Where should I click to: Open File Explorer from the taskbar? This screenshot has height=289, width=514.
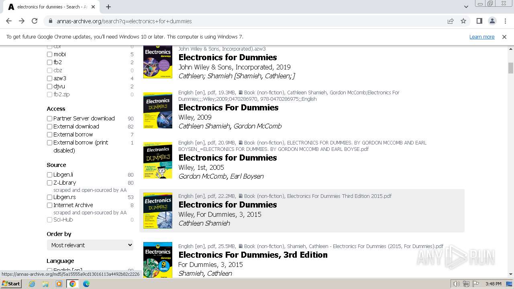tap(45, 284)
